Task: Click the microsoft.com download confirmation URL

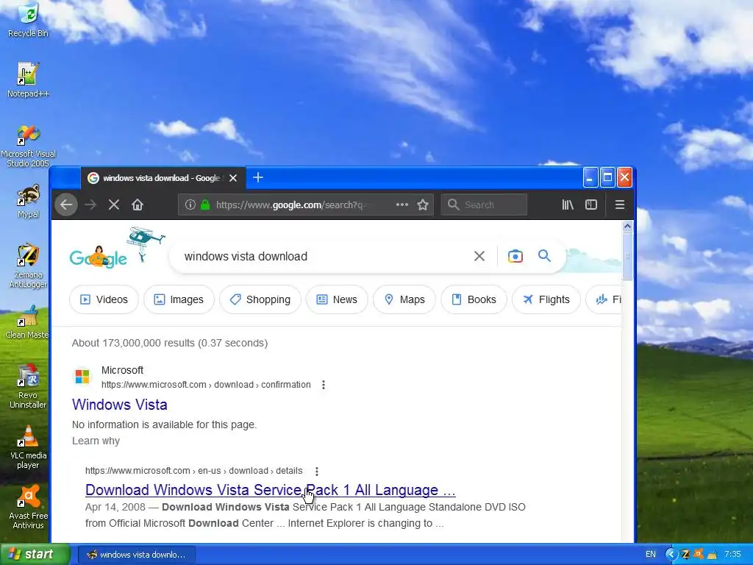Action: tap(206, 385)
